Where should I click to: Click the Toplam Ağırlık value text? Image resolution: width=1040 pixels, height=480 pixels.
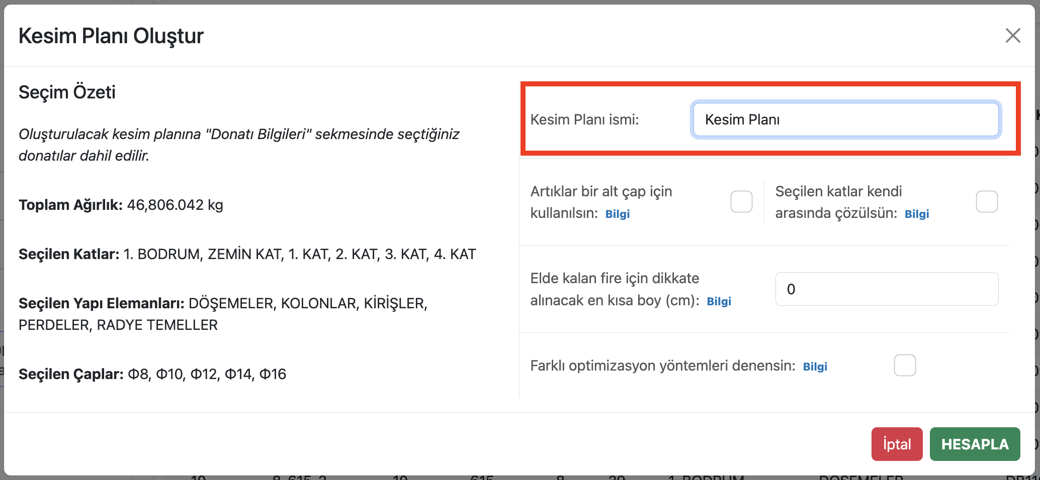(x=175, y=205)
